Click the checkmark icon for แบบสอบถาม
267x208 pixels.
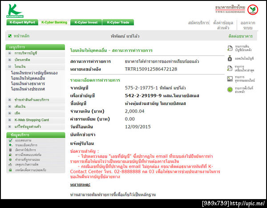click(11, 140)
